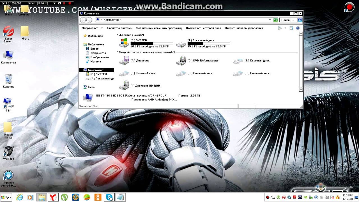
Task: Open Изображения library in sidebar
Action: (x=100, y=57)
